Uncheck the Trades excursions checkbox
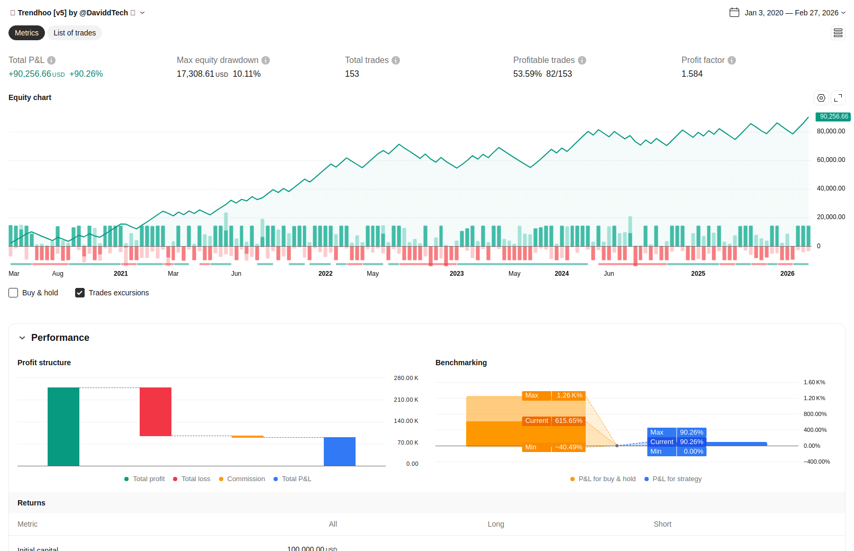 click(x=80, y=293)
